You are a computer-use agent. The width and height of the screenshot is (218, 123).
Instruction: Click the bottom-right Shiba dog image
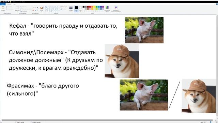tap(199, 96)
